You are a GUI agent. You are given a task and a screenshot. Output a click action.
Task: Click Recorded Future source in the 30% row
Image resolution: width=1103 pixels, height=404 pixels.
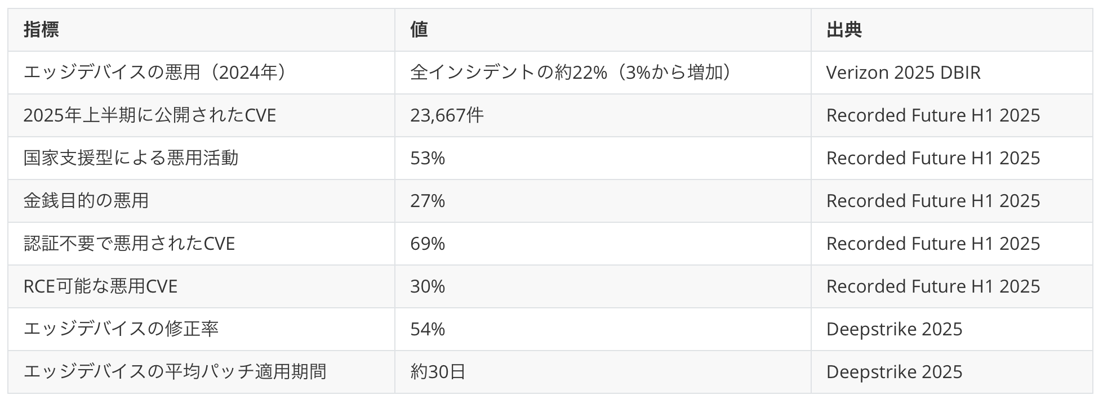click(x=933, y=286)
